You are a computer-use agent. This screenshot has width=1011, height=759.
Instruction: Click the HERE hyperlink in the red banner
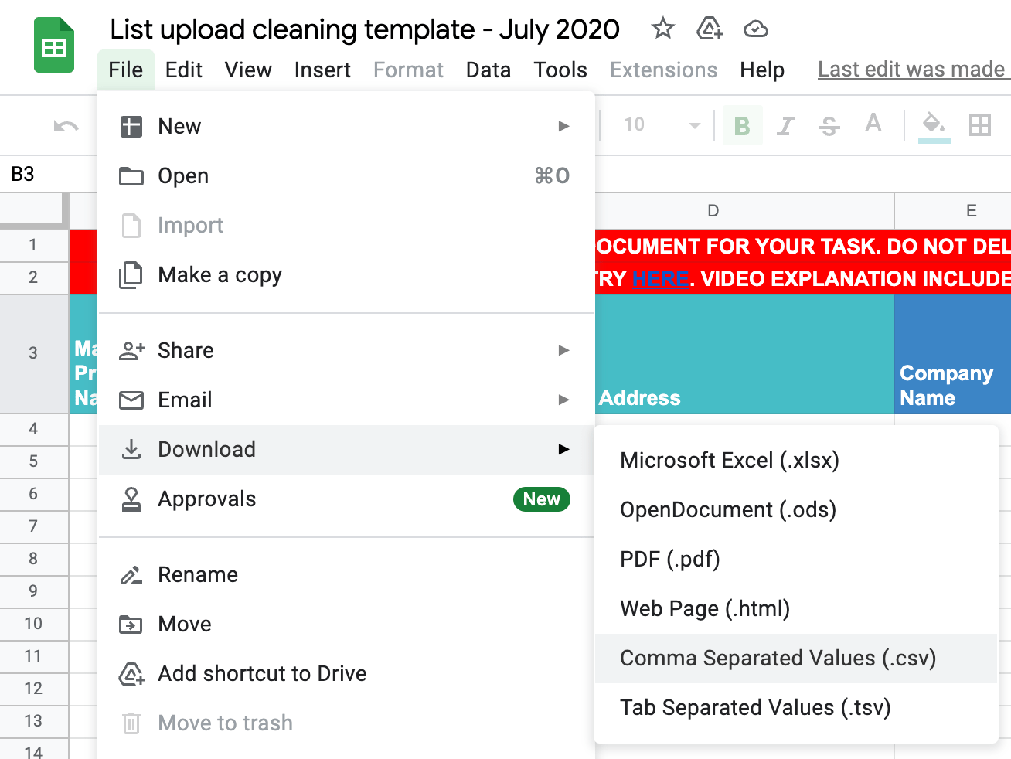(659, 279)
